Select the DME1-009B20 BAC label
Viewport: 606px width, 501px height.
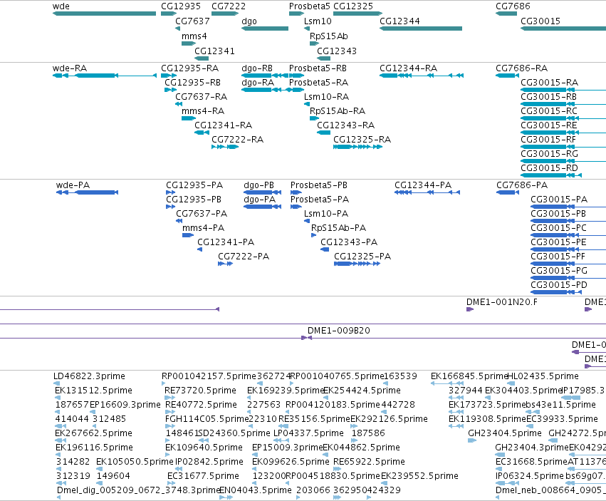[338, 331]
